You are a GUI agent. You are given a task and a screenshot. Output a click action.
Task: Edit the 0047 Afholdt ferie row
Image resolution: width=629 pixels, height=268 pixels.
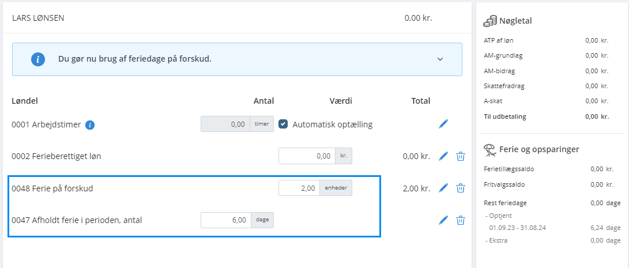point(443,220)
